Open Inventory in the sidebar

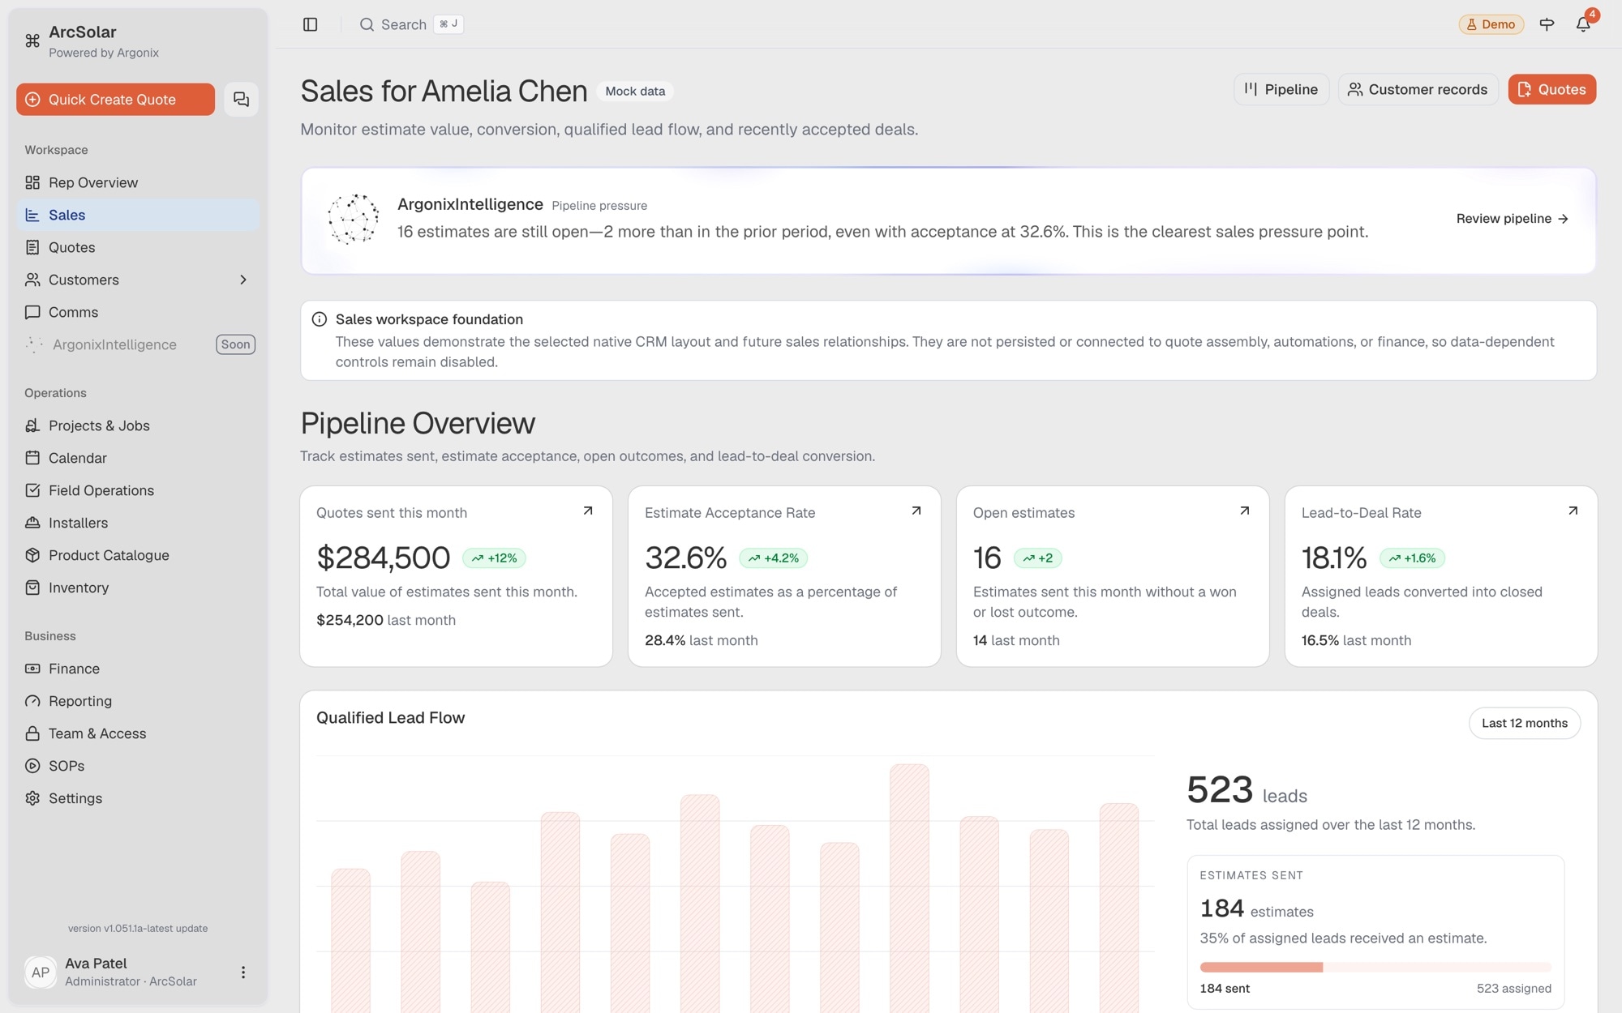point(138,588)
